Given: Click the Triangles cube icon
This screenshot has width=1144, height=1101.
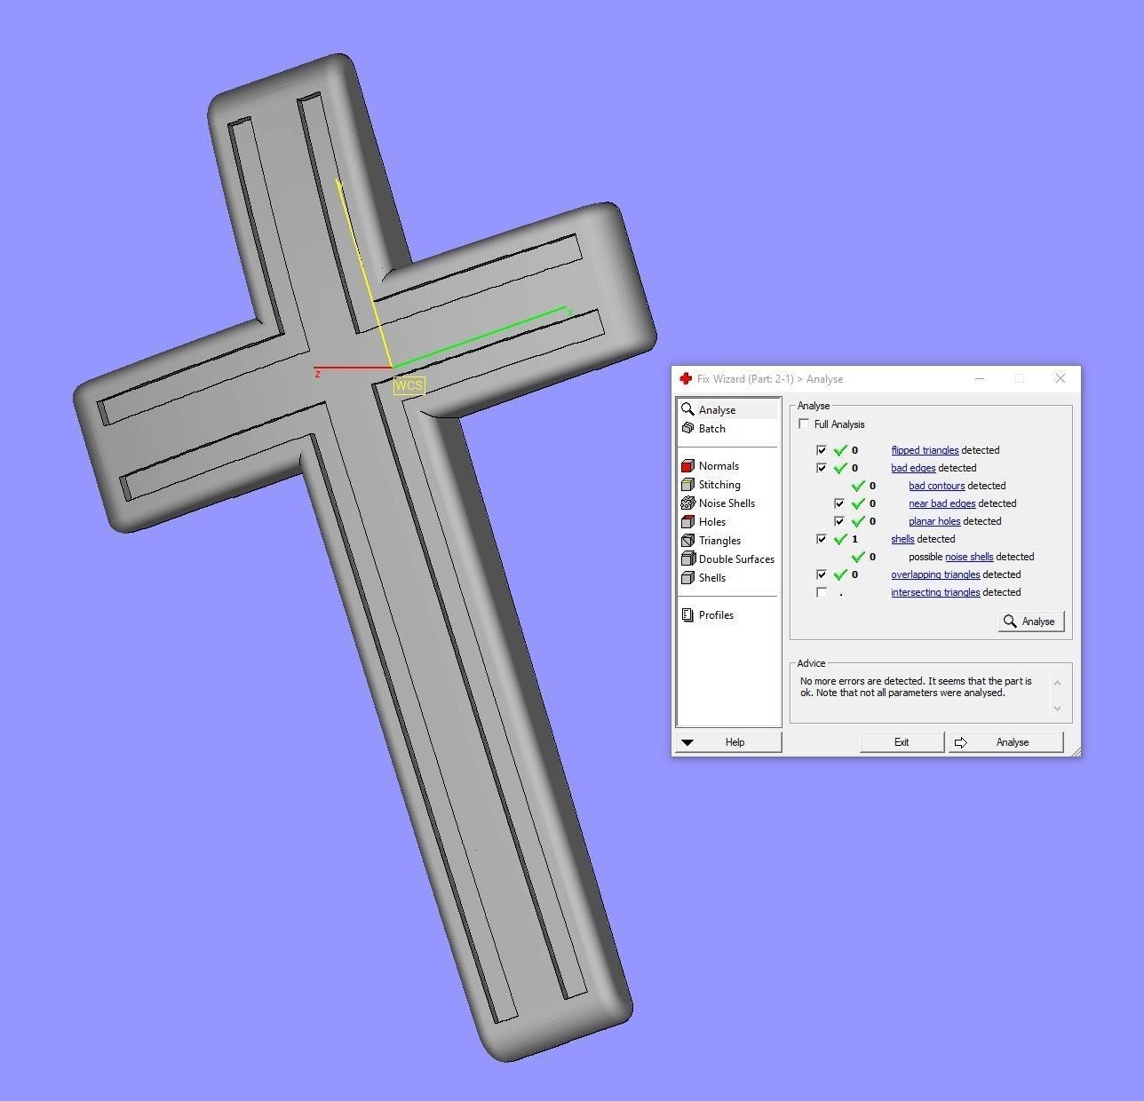Looking at the screenshot, I should [x=687, y=540].
